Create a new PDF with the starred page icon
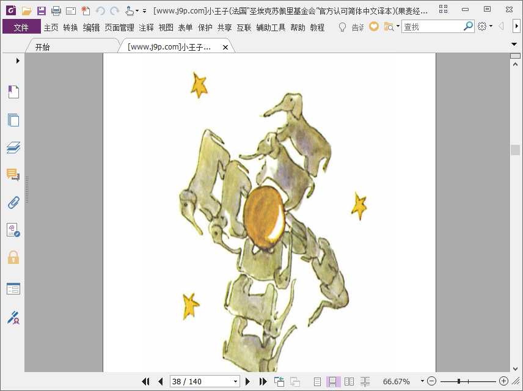 86,10
